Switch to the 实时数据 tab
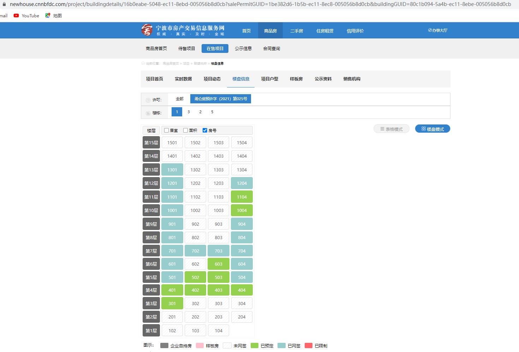Image resolution: width=519 pixels, height=352 pixels. click(183, 79)
